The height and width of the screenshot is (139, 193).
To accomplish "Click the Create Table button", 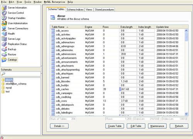I will coord(115,126).
